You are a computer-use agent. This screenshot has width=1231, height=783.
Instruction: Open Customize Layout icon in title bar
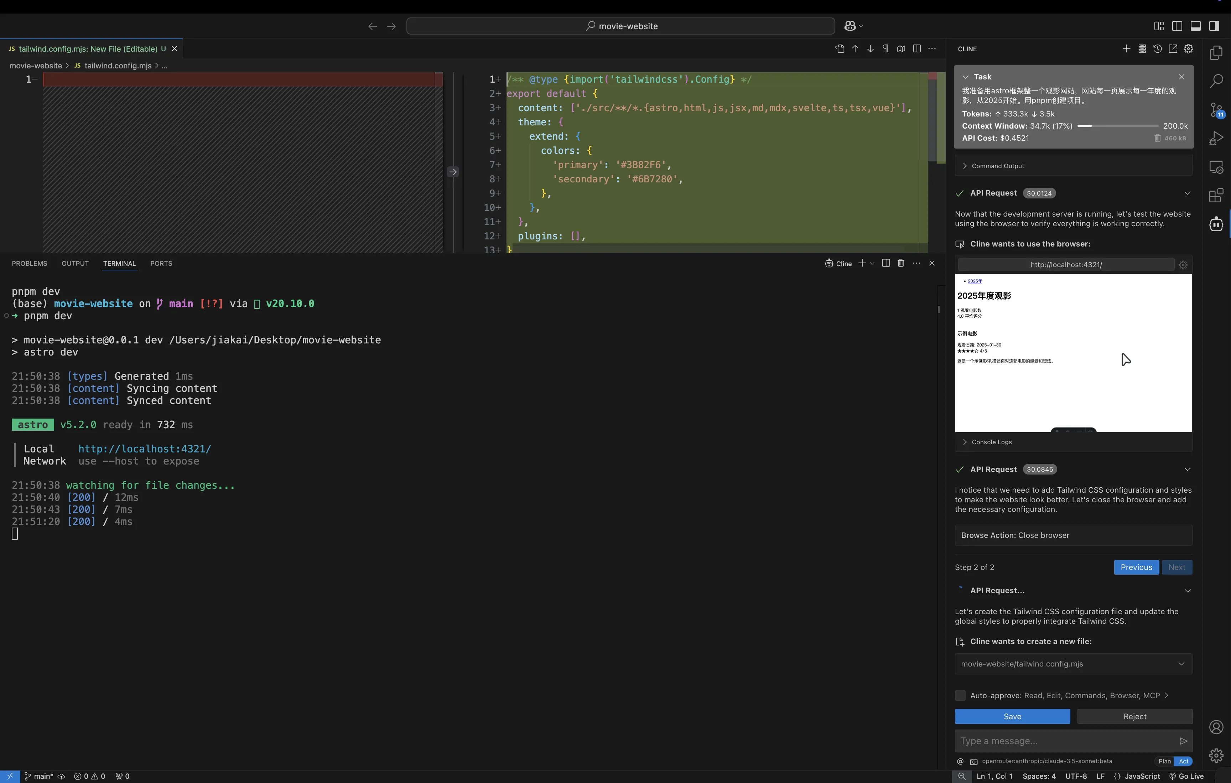pos(1159,26)
